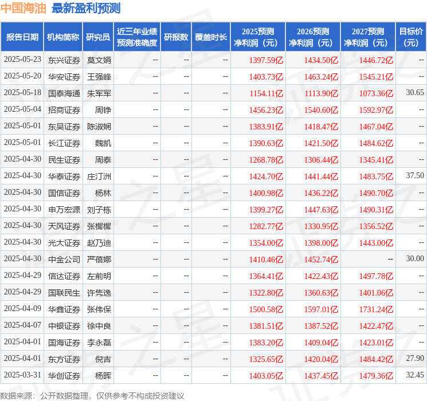Click the 覆盖时长 column header
427x401 pixels.
click(211, 37)
